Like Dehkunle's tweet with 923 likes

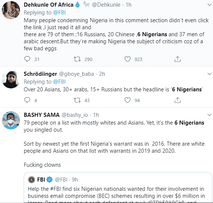[127, 59]
